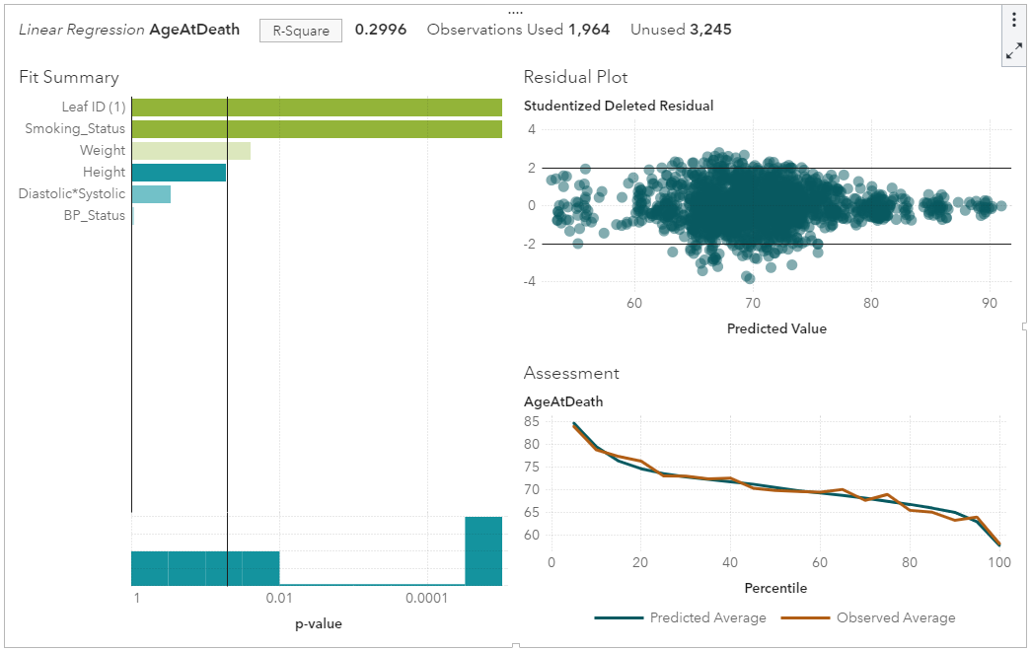The image size is (1031, 651).
Task: Click the AgeAtDeath response variable name
Action: [x=194, y=30]
